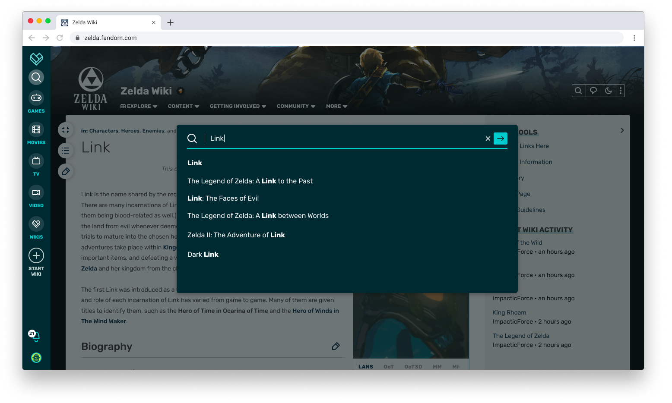672x403 pixels.
Task: Collapse right rail with chevron
Action: point(622,130)
